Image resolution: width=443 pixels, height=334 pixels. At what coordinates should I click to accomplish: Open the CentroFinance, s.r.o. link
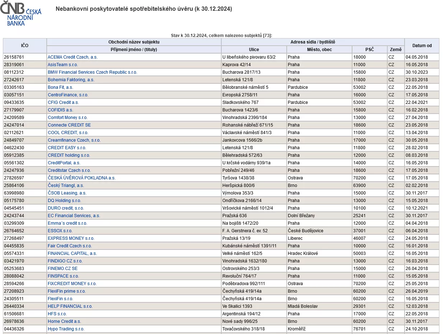coord(68,95)
